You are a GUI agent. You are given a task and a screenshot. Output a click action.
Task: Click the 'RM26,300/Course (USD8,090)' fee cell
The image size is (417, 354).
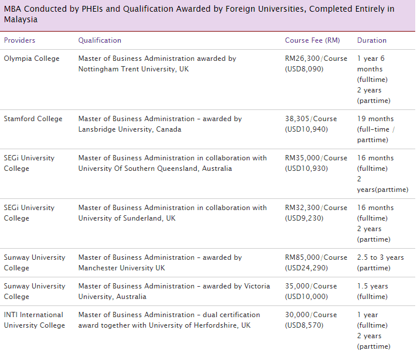(316, 64)
